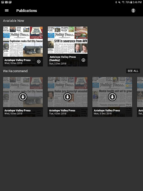Screen dimensions: 143x191
Task: Tap download arrow on Mon, 3 Dec 2018 issue
Action: (112, 97)
